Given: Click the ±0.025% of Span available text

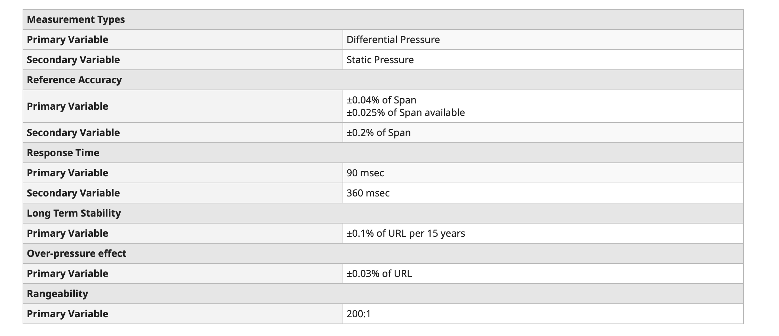Looking at the screenshot, I should (405, 112).
